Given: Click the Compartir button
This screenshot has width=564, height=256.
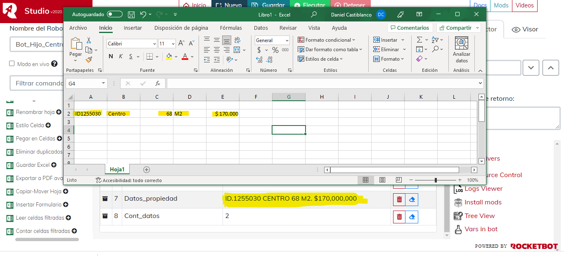Looking at the screenshot, I should point(458,28).
